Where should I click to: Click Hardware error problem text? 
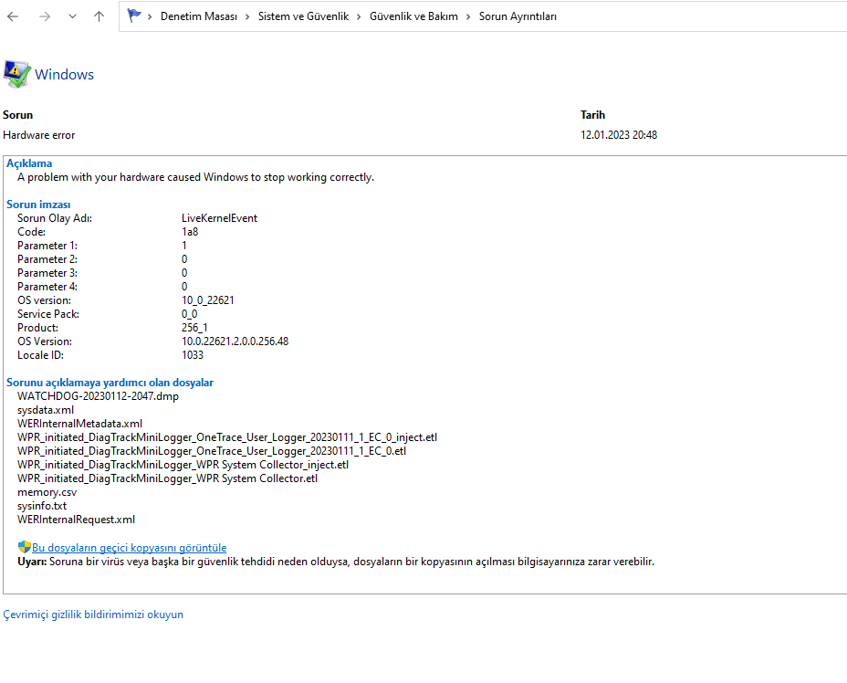click(39, 135)
